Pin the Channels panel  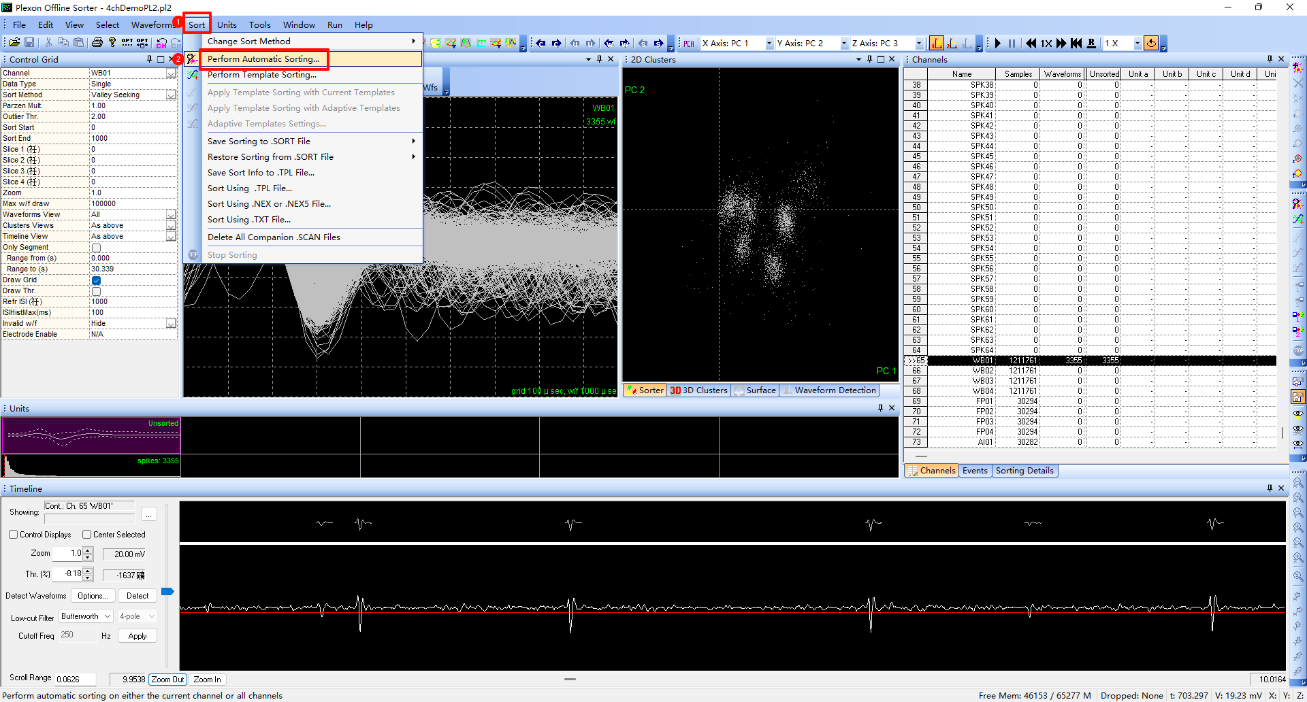tap(1270, 59)
